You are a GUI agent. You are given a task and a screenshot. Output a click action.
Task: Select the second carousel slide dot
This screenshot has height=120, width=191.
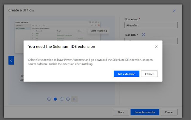click(x=55, y=99)
